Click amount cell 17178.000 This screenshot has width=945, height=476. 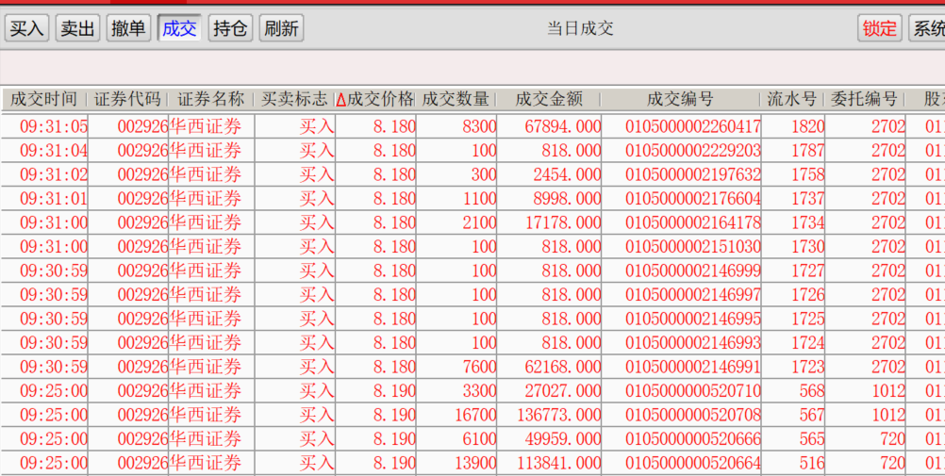point(563,223)
